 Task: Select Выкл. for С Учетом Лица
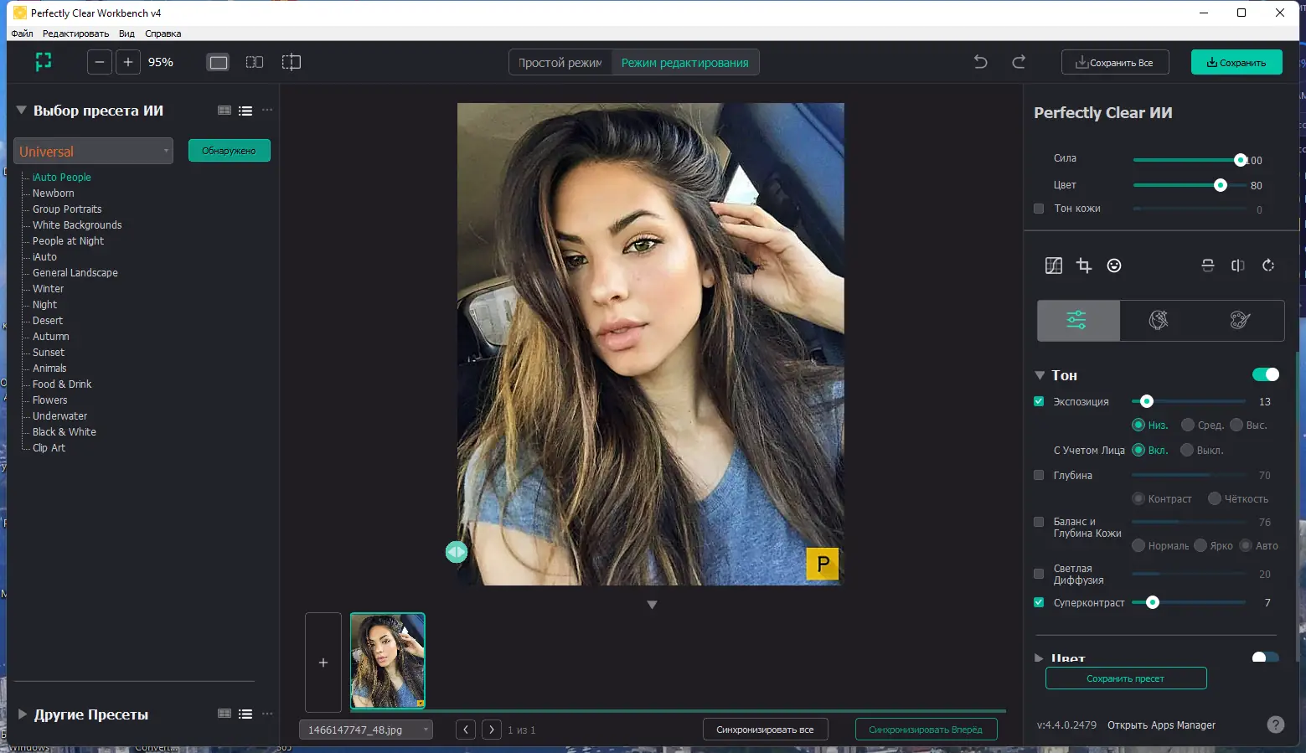point(1187,450)
